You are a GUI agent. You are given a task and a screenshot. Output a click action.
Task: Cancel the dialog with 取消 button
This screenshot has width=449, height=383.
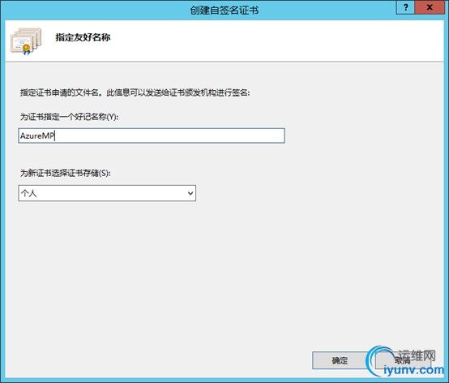click(402, 360)
